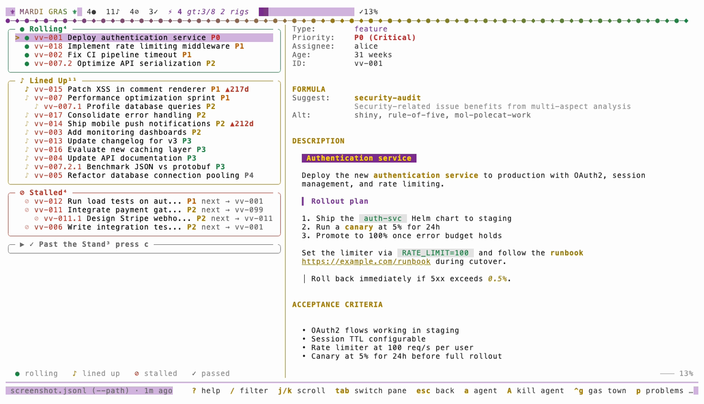This screenshot has height=404, width=704.
Task: Click 'screenshot.jsonl (--path)' in status bar
Action: (70, 391)
